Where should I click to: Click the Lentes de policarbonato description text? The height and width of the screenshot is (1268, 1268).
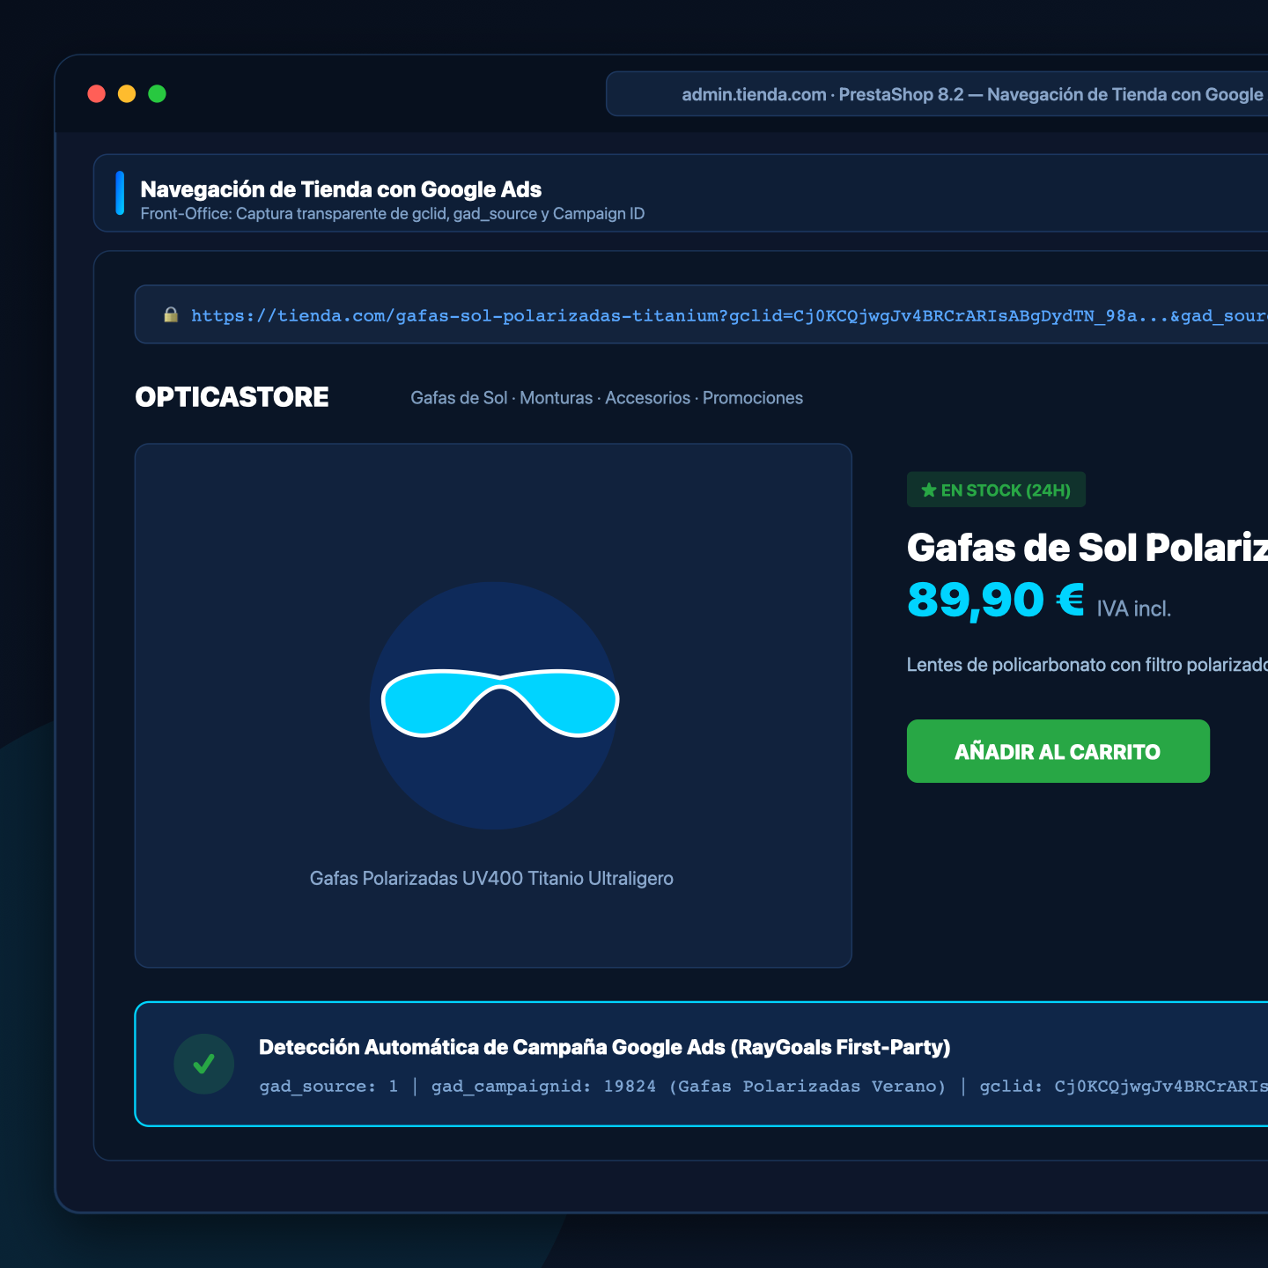[x=1087, y=665]
